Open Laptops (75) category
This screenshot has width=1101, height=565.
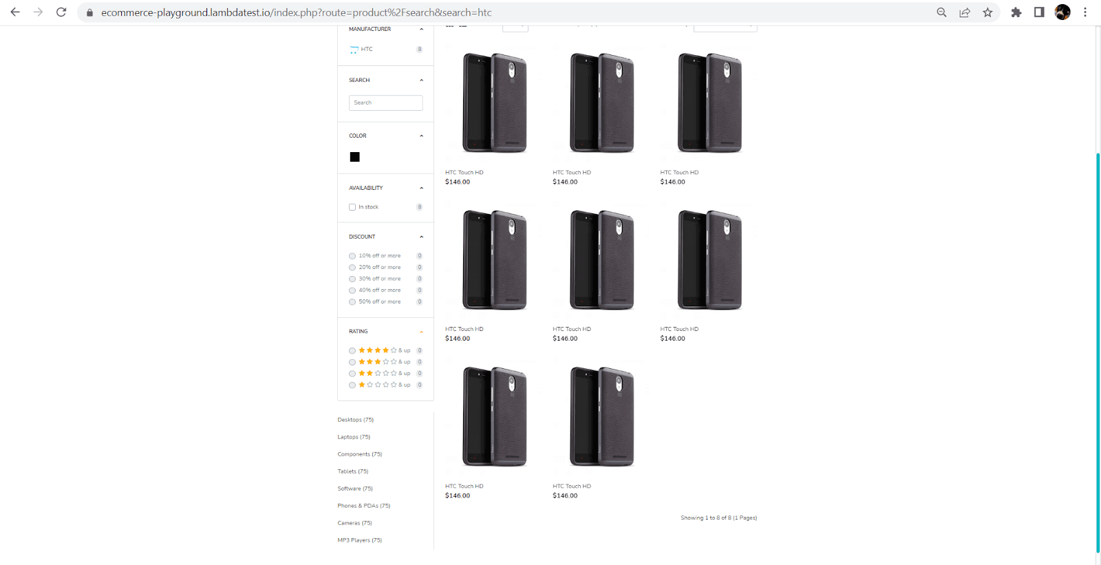coord(354,437)
